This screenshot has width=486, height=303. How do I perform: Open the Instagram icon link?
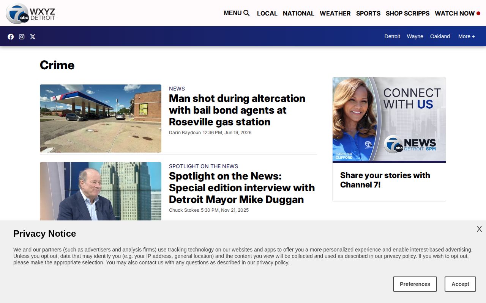click(22, 37)
